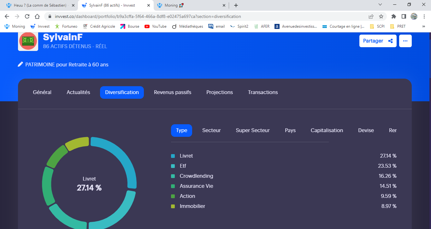Reload the page with the refresh icon
Screen dimensions: 431x229
coord(27,16)
